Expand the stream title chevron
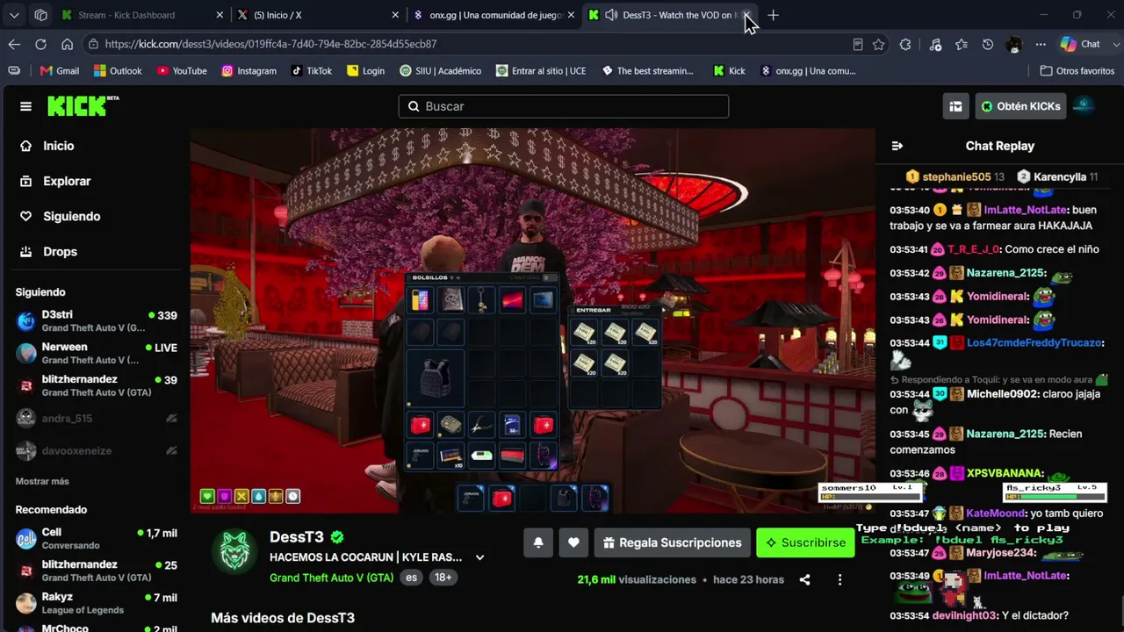This screenshot has height=632, width=1124. click(479, 557)
